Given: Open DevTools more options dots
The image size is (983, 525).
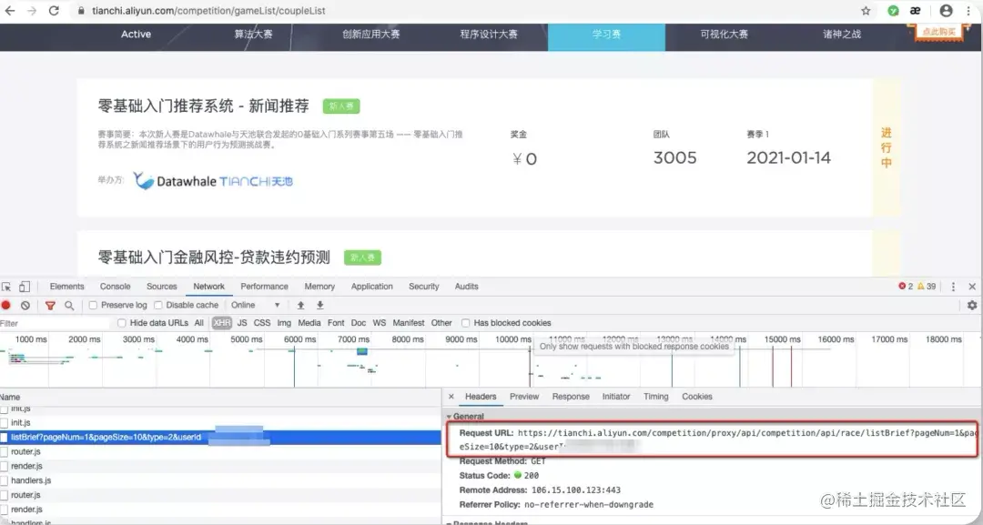Looking at the screenshot, I should coord(954,287).
